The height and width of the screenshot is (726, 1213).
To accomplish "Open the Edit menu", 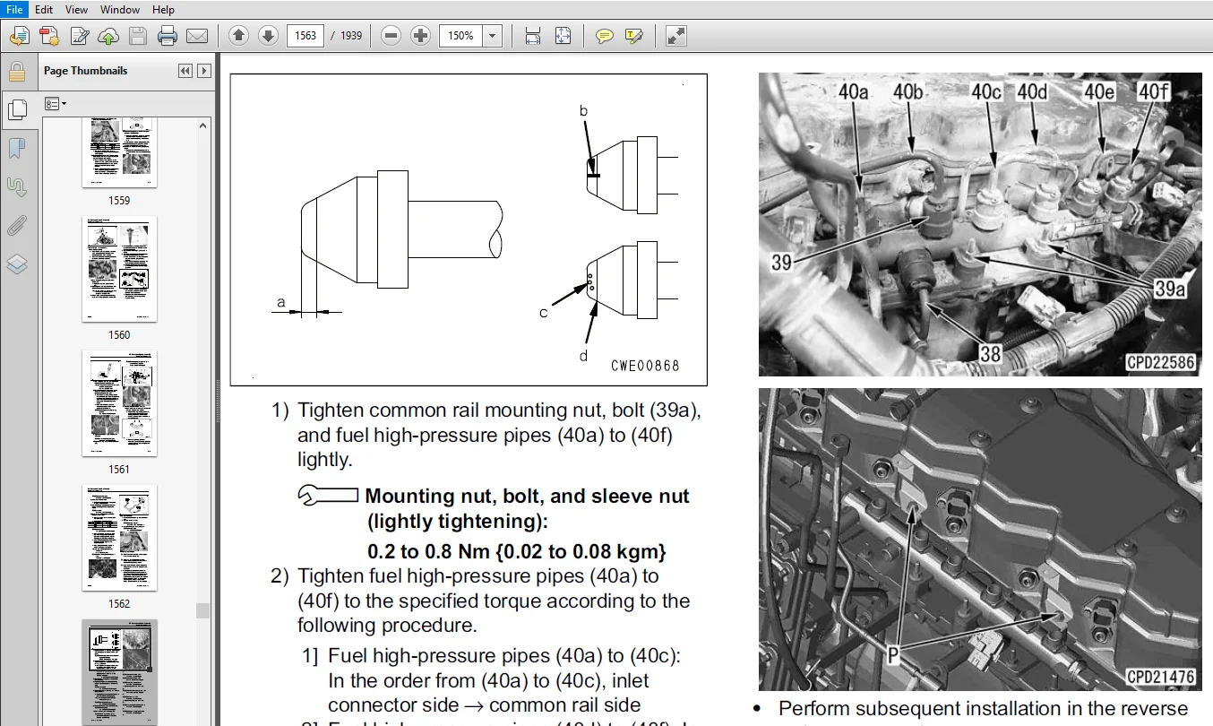I will pos(44,9).
